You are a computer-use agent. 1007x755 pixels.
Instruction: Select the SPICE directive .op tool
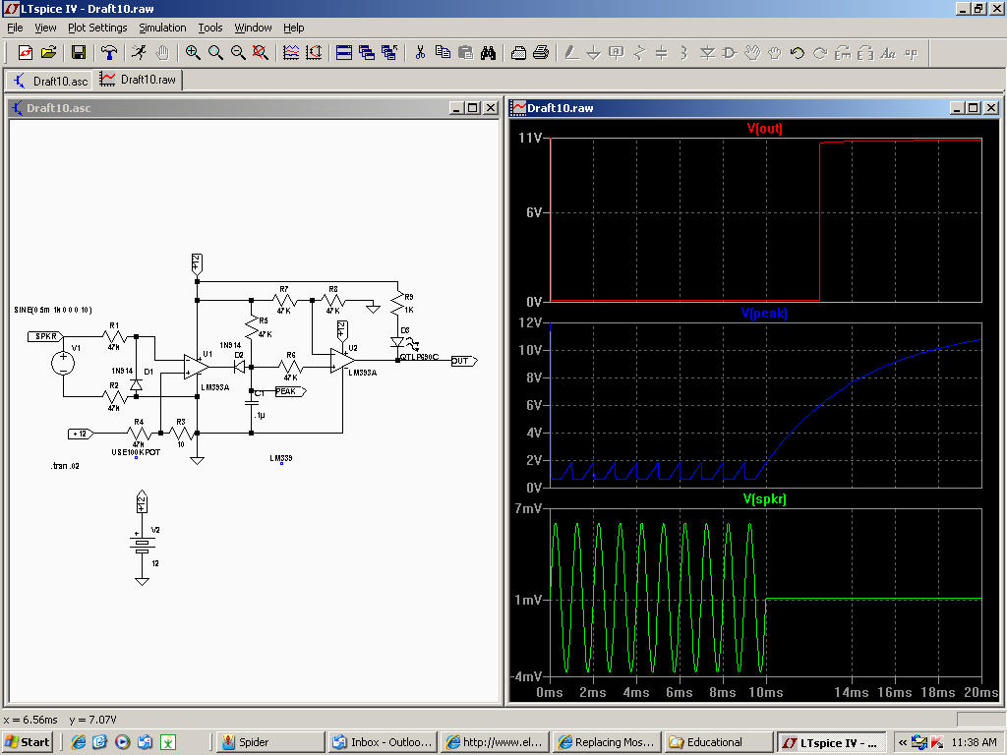(x=911, y=53)
